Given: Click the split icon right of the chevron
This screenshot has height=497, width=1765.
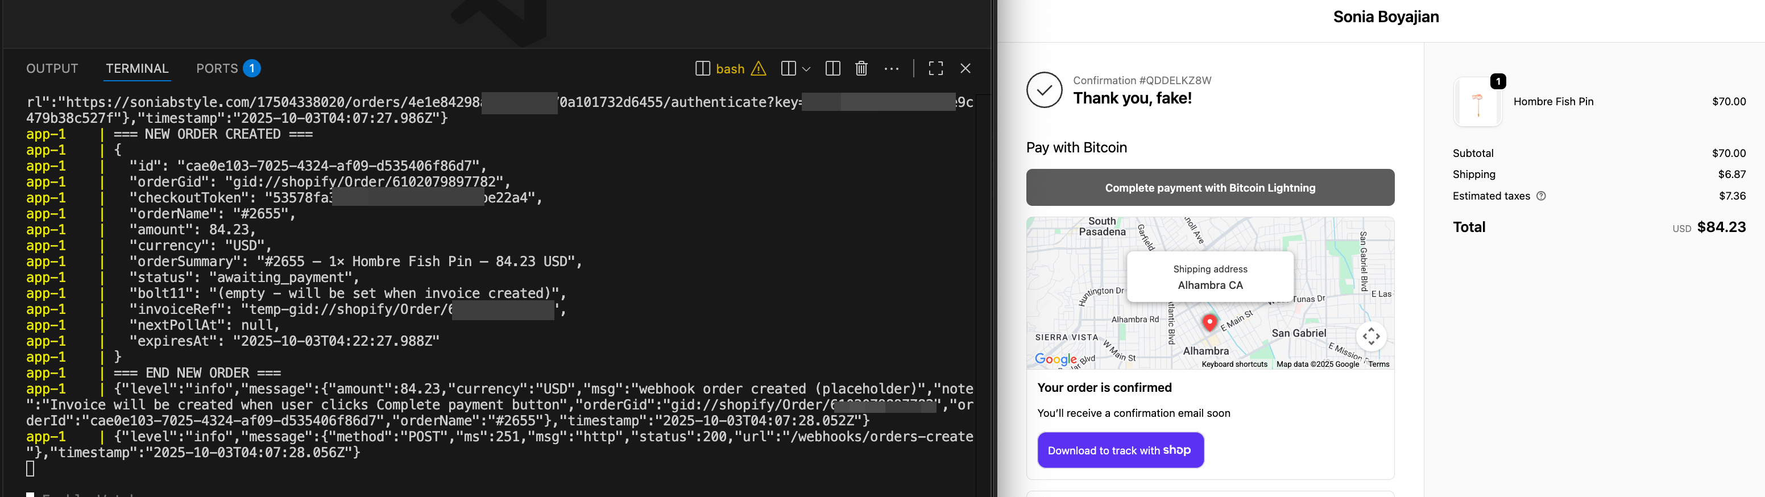Looking at the screenshot, I should coord(832,69).
